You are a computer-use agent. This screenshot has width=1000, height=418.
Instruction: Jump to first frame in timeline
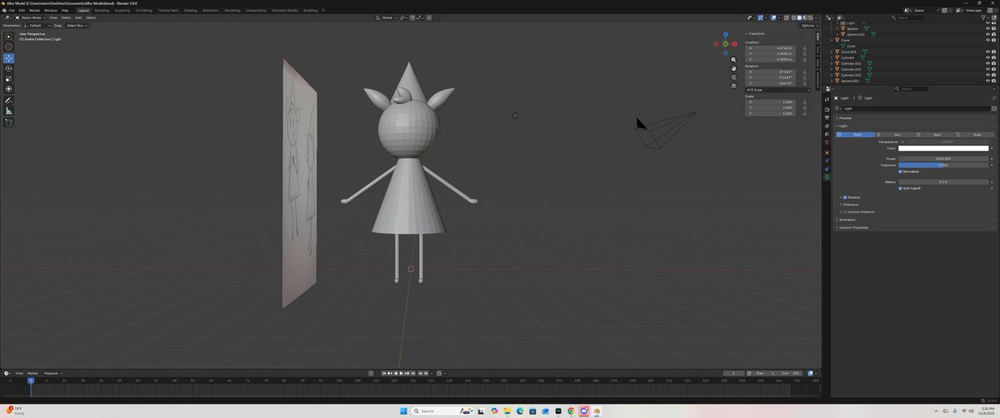pyautogui.click(x=384, y=373)
